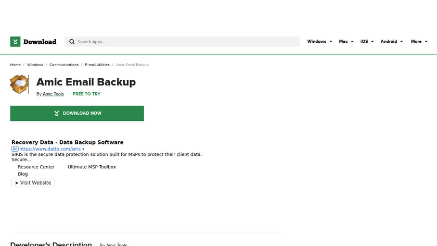Expand the Mac dropdown menu
This screenshot has height=246, width=437.
click(346, 42)
